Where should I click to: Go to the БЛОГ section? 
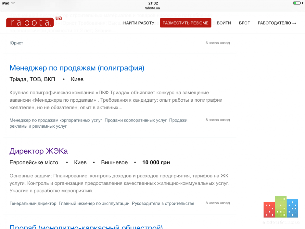tap(244, 23)
